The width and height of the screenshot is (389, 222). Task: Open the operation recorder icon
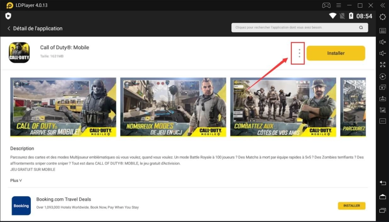(383, 77)
